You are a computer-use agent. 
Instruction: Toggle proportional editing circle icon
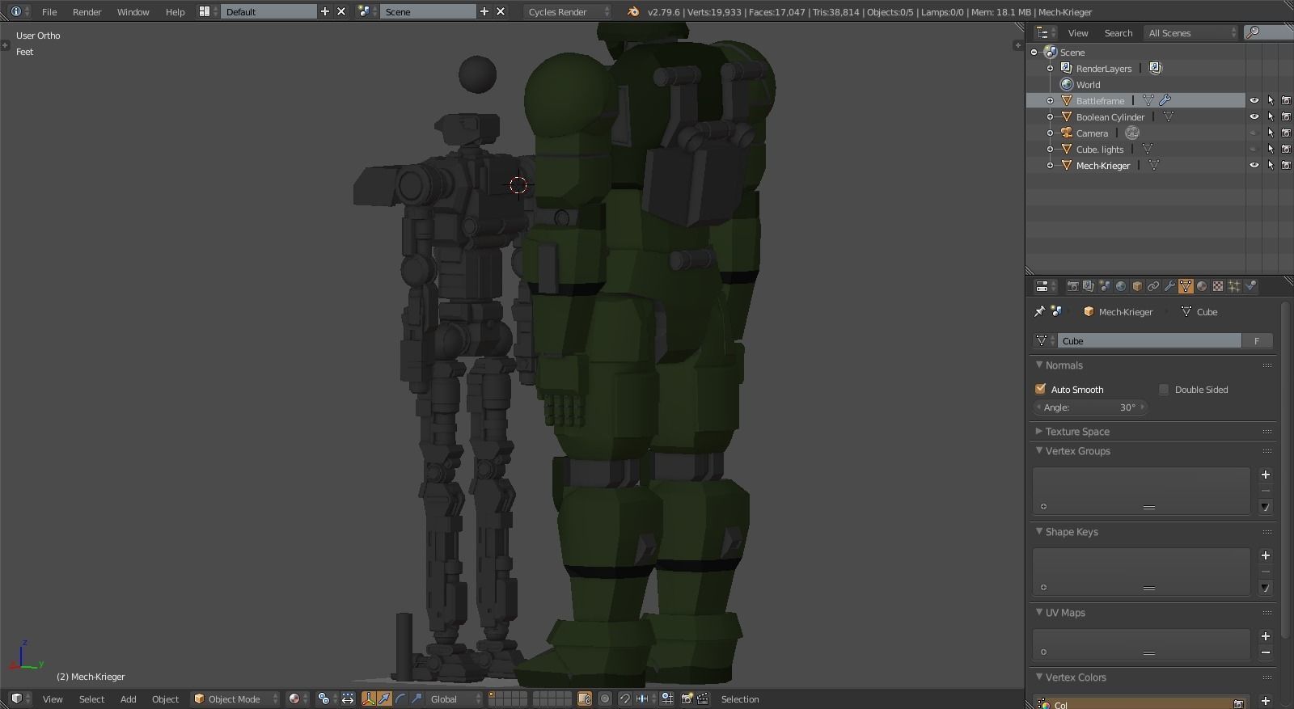(x=605, y=699)
